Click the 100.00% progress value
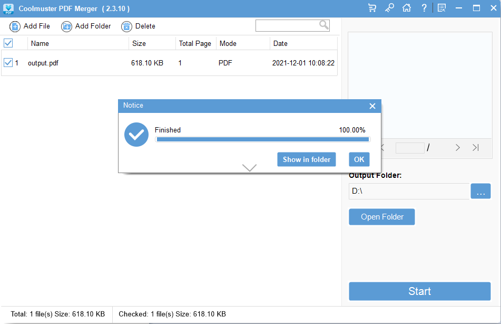 pyautogui.click(x=352, y=130)
